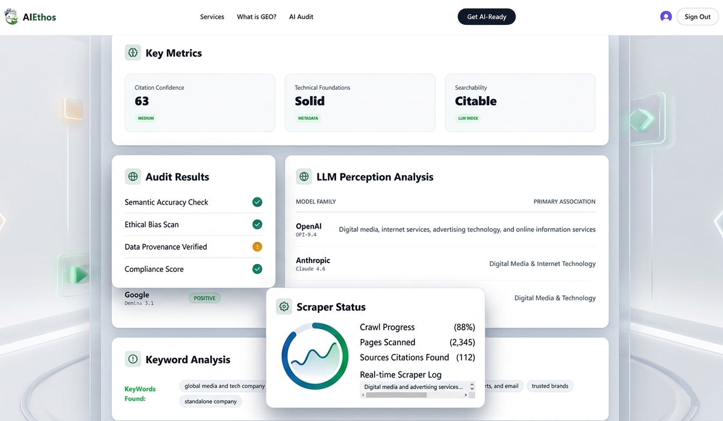723x421 pixels.
Task: Click Compliance Score green checkmark
Action: (x=257, y=269)
